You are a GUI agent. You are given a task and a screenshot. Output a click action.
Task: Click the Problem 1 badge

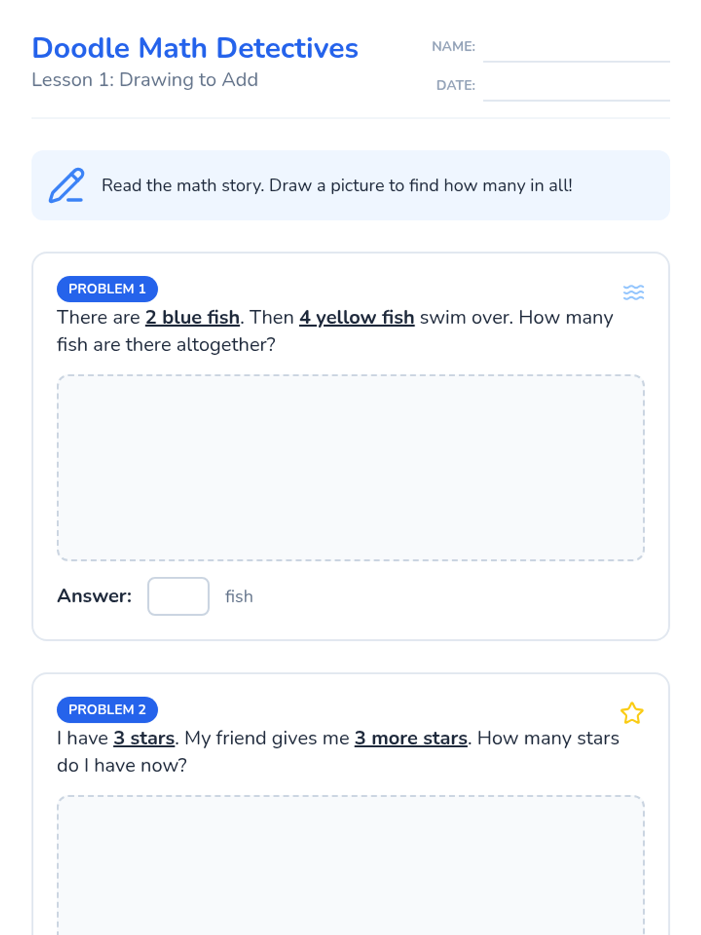(x=107, y=289)
